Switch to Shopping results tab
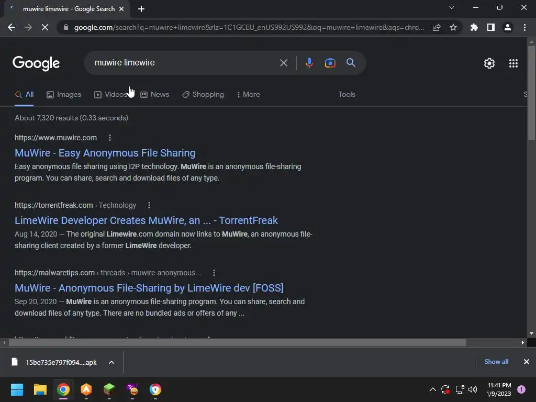Image resolution: width=536 pixels, height=402 pixels. point(203,94)
